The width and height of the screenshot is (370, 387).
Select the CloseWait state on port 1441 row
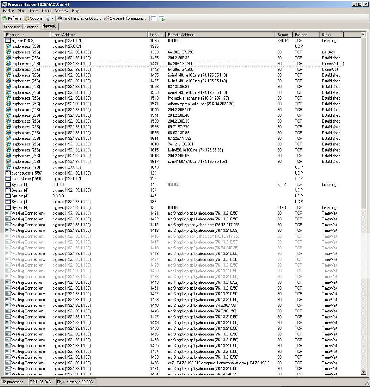330,64
